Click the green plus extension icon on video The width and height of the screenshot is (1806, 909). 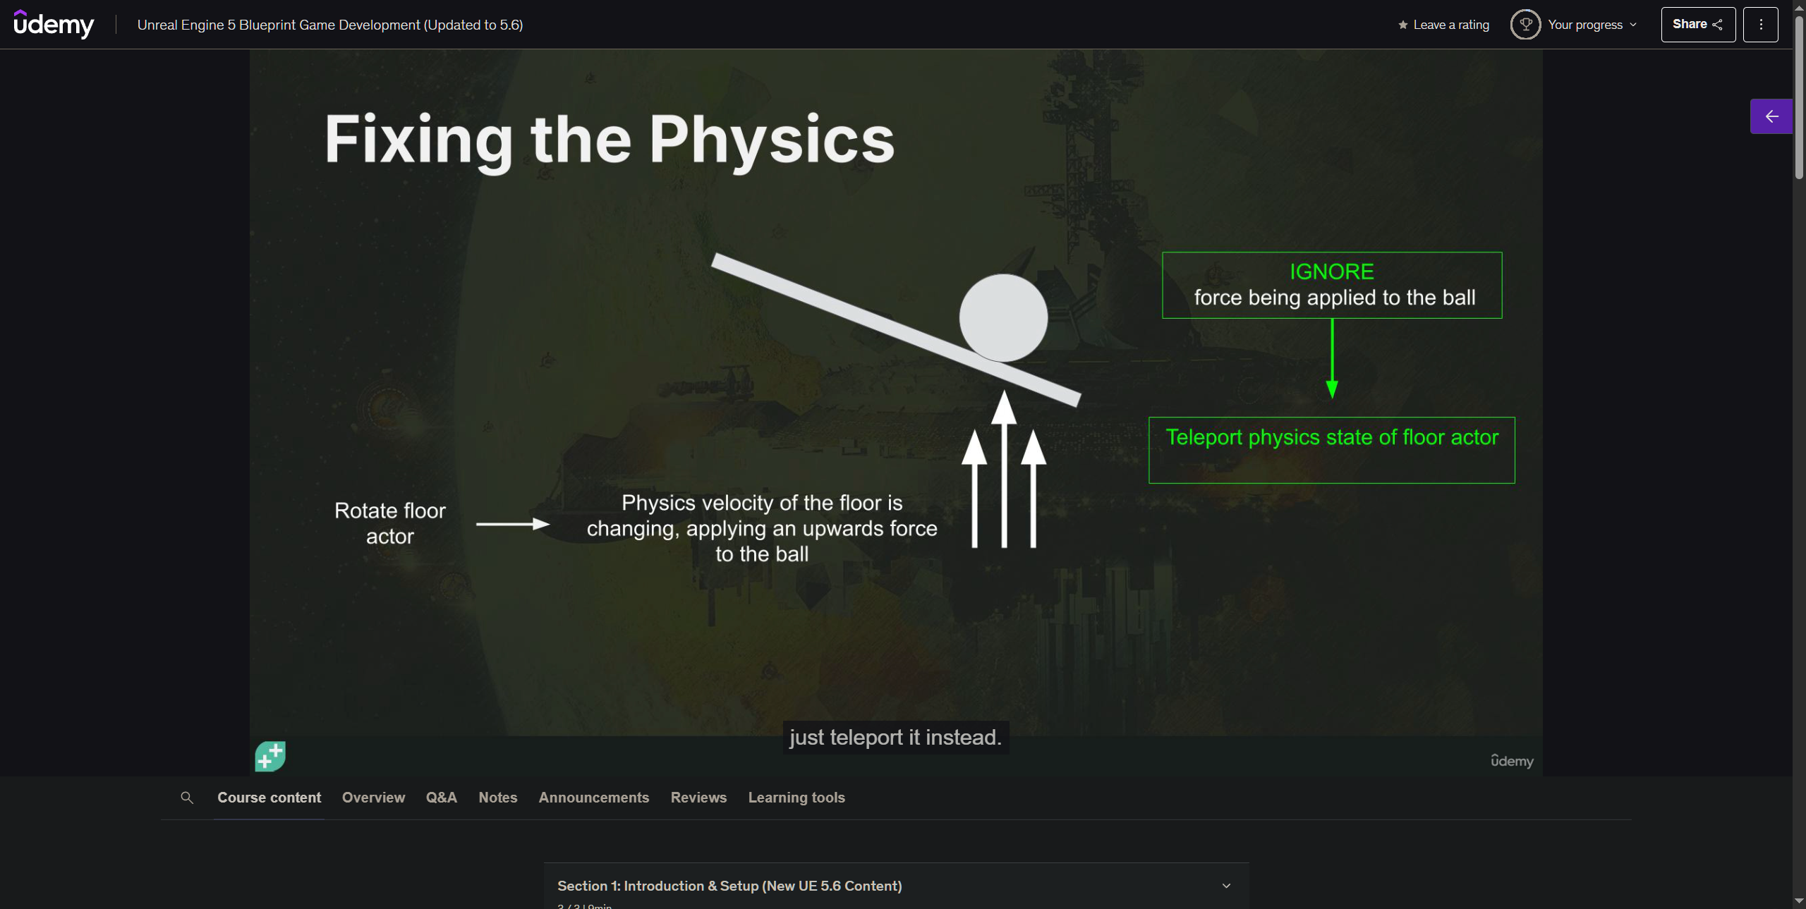tap(270, 756)
